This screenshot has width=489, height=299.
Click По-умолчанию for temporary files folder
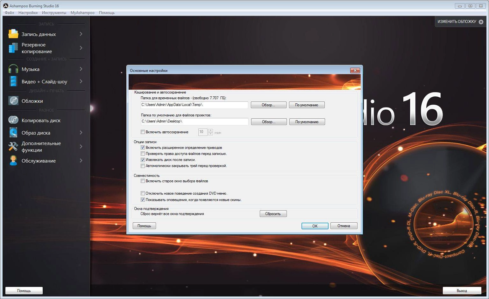click(307, 105)
